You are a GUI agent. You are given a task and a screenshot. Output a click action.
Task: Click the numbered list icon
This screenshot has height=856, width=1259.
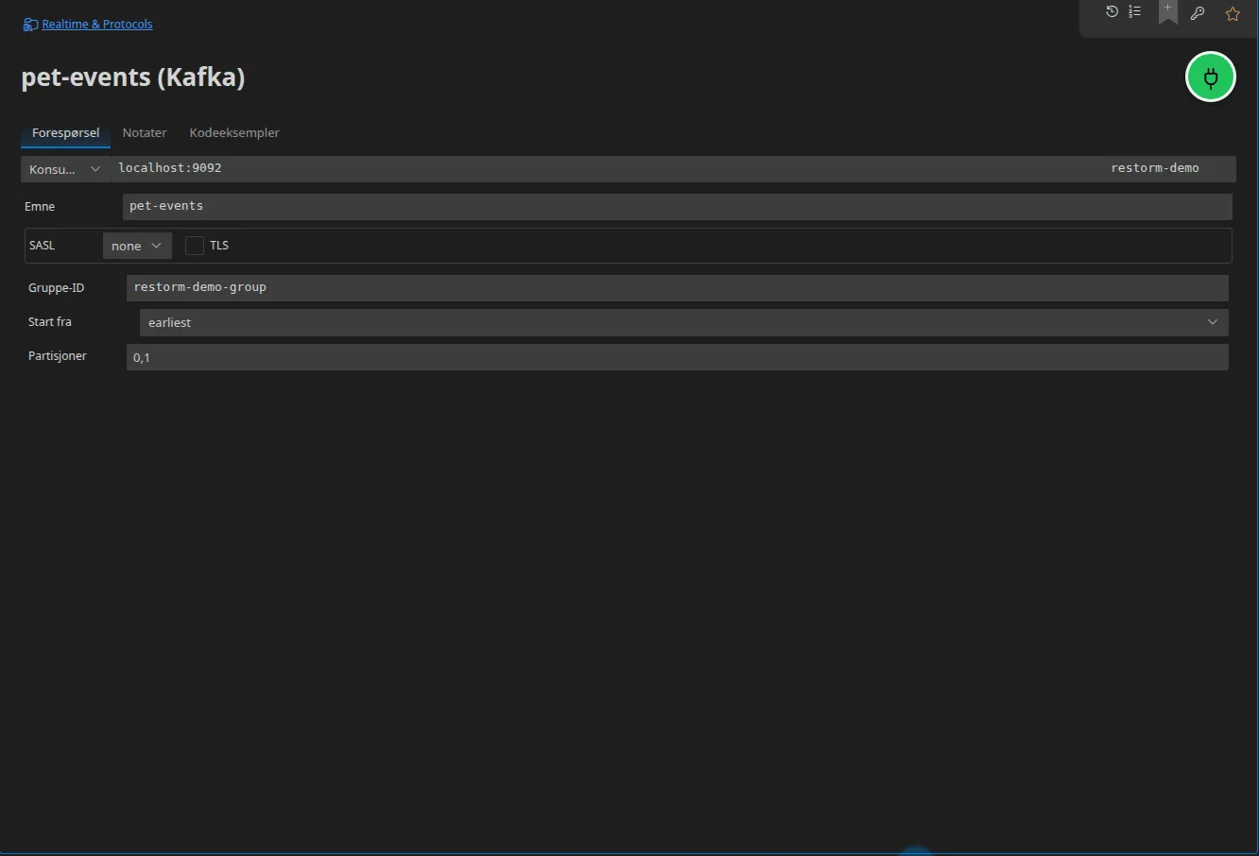pyautogui.click(x=1134, y=11)
